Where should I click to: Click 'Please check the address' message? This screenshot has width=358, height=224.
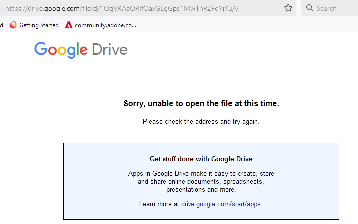[201, 122]
